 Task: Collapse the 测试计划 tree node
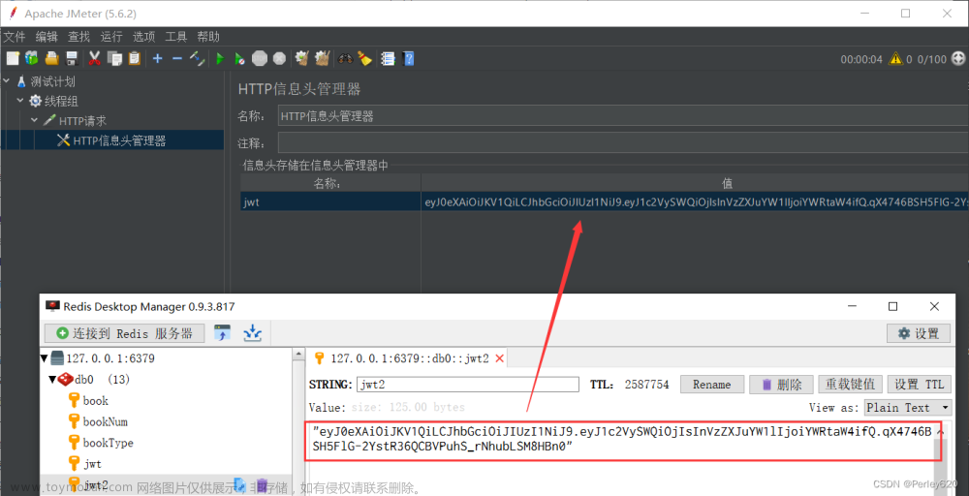(x=7, y=81)
